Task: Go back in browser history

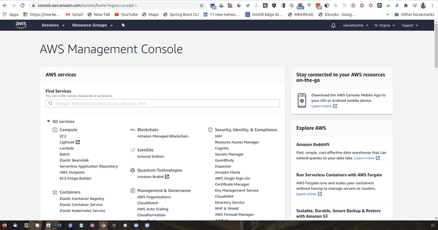Action: pos(5,5)
